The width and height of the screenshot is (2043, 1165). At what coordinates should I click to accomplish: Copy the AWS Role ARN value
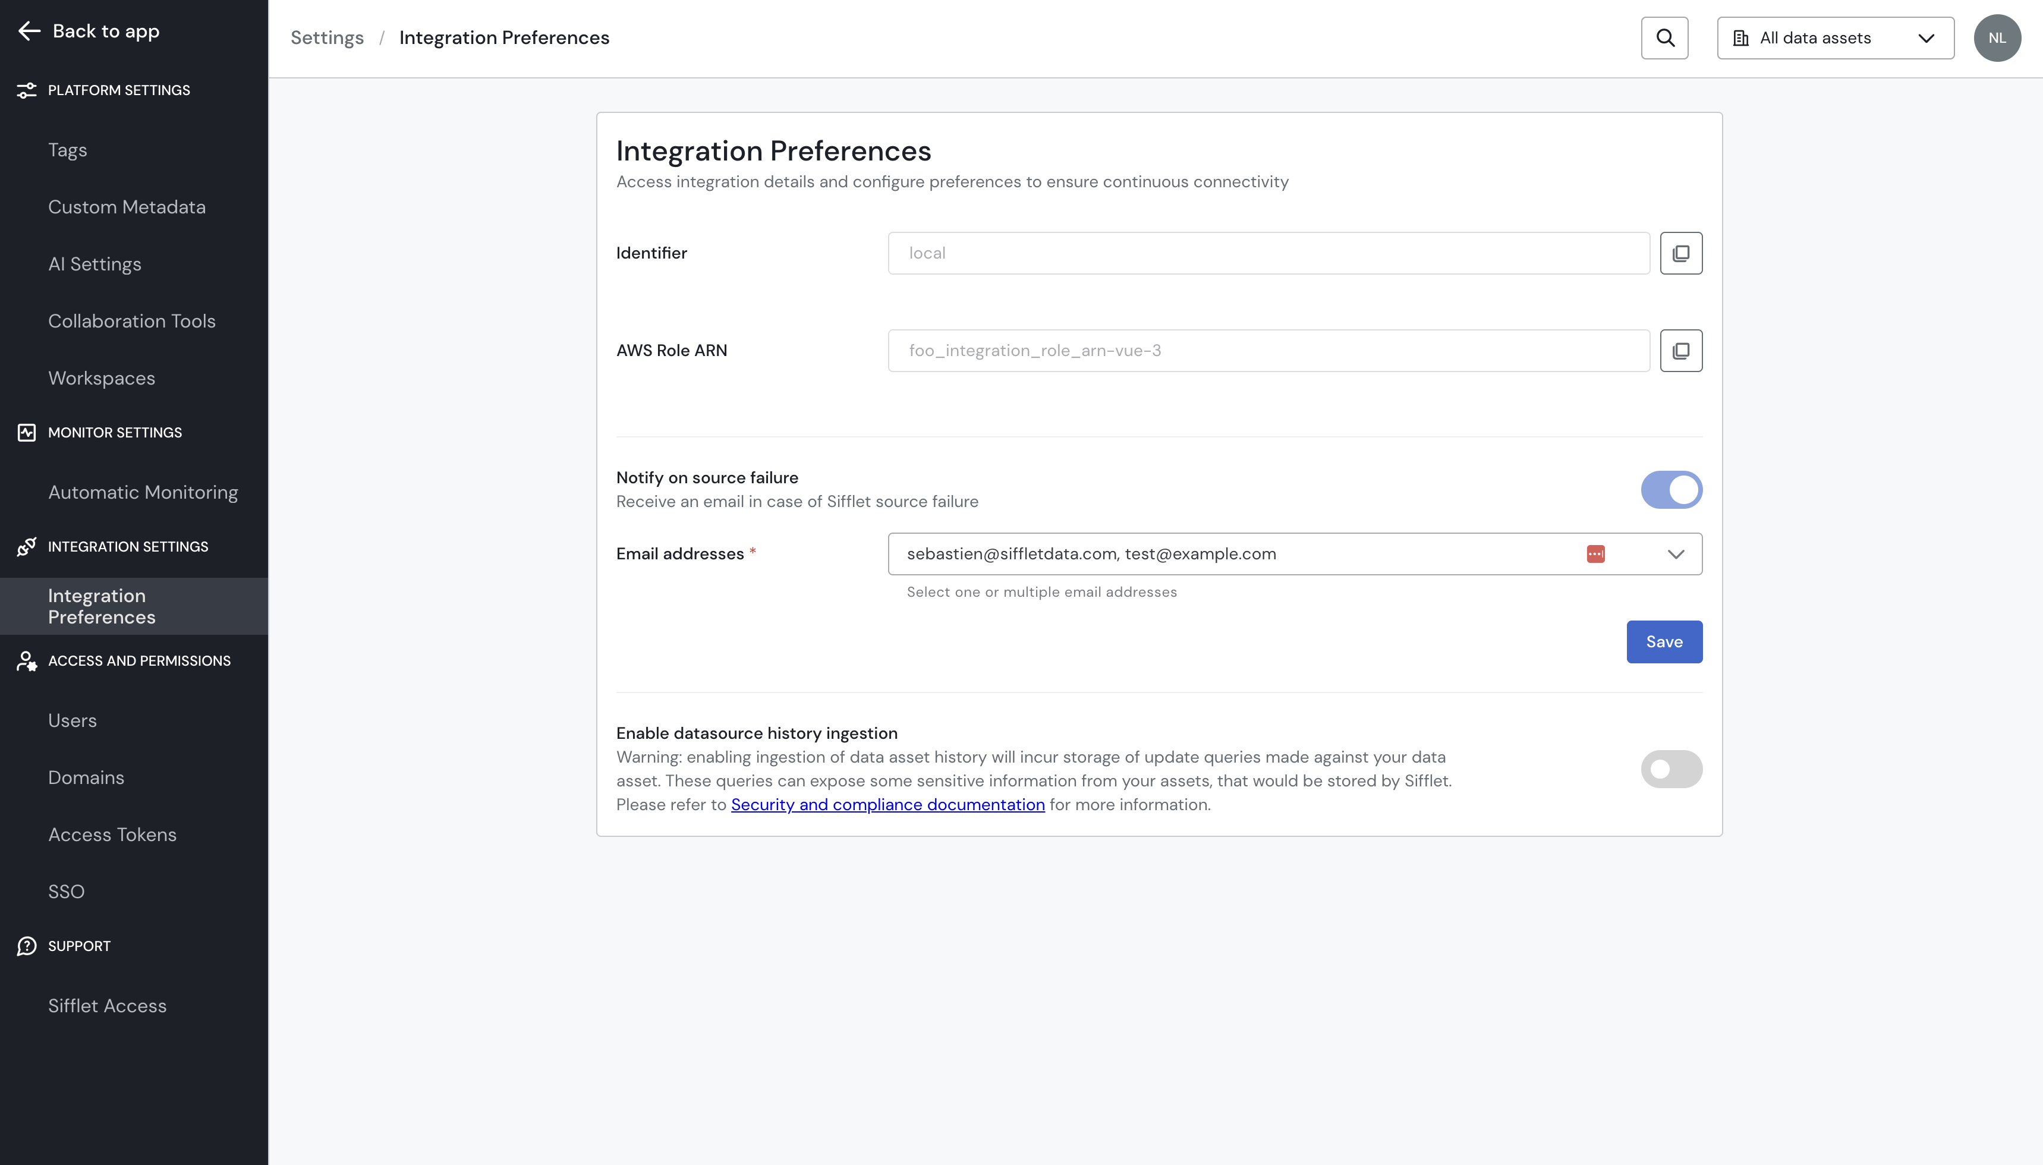click(x=1680, y=351)
